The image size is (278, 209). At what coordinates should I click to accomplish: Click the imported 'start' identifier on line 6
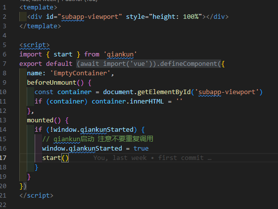click(63, 54)
